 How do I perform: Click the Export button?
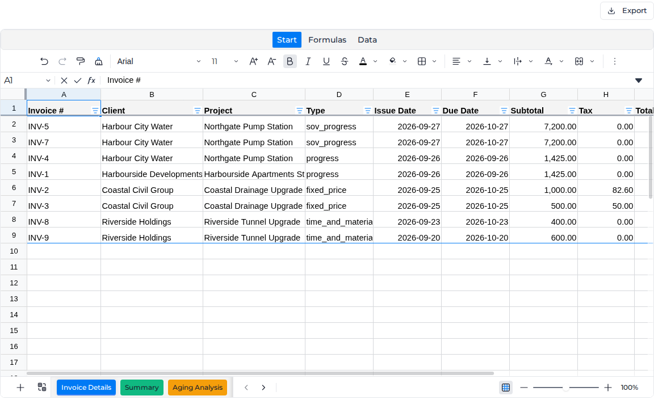coord(627,11)
